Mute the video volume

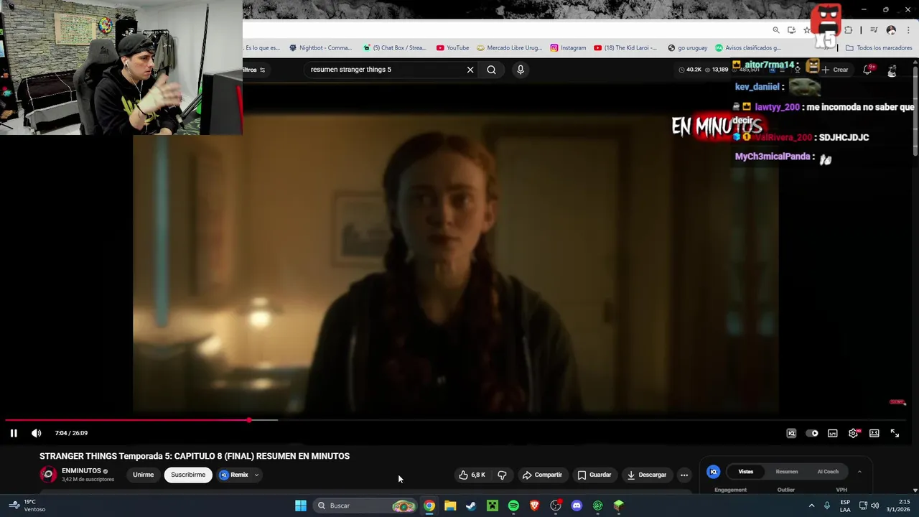click(37, 433)
